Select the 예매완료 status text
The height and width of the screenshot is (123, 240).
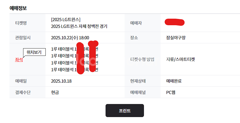click(174, 81)
